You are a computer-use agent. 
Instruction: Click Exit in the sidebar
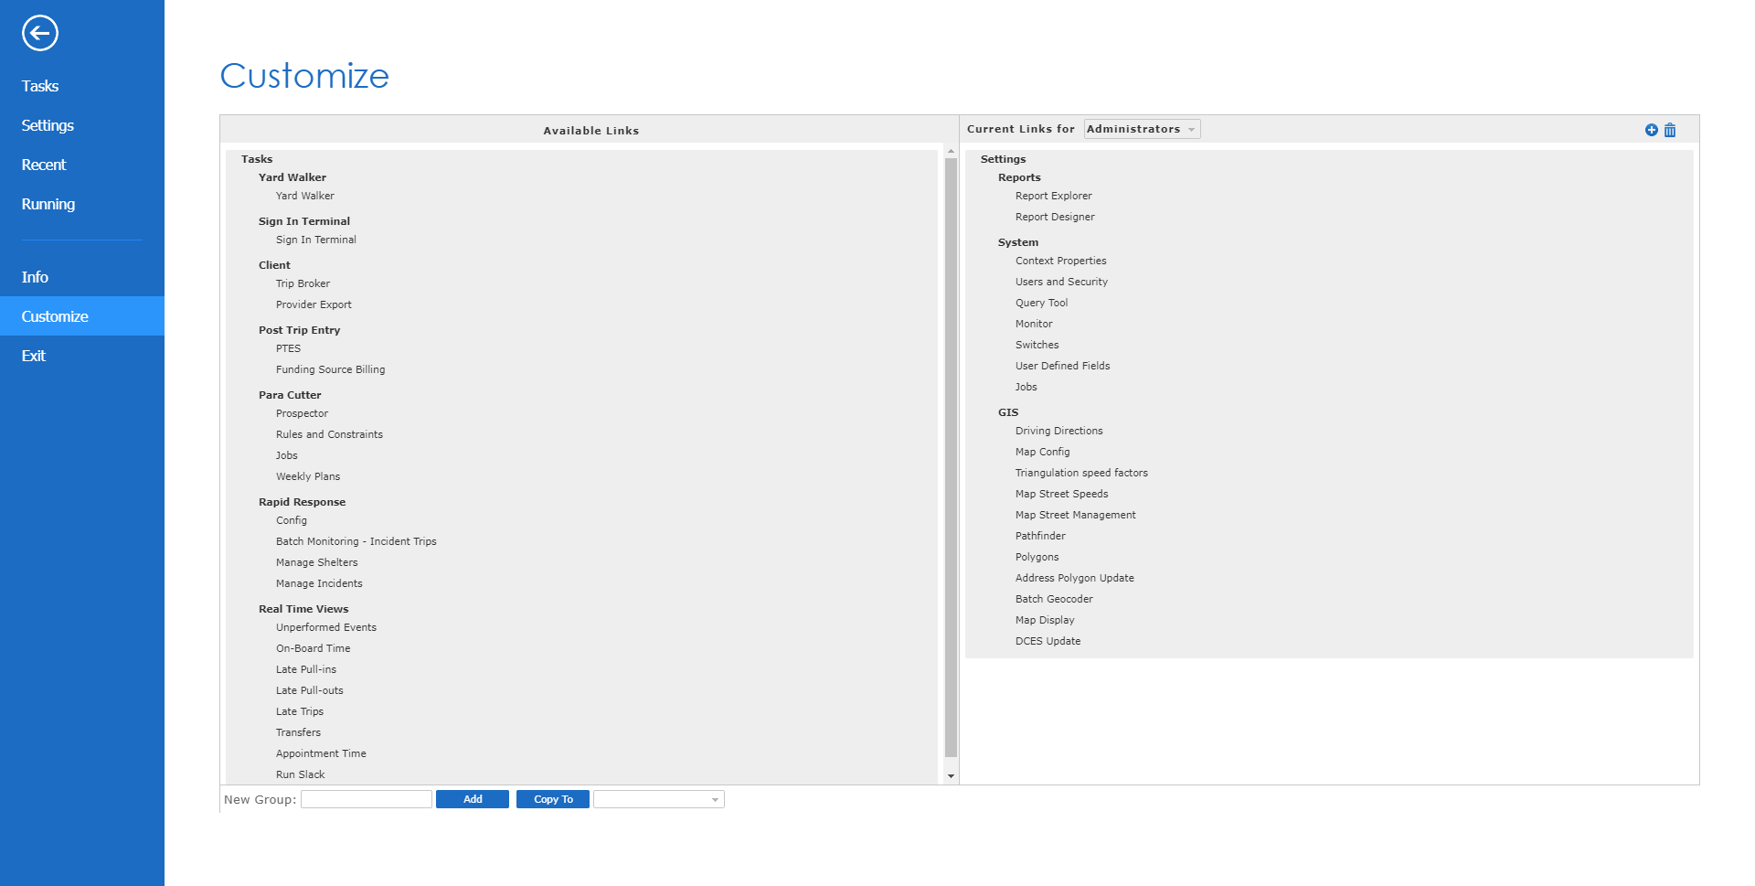point(34,356)
